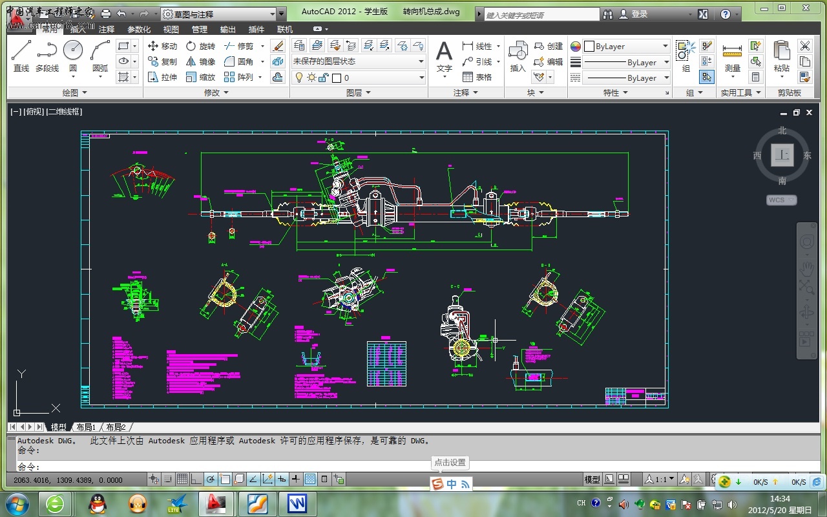827x517 pixels.
Task: Click the 上 top face of the ViewCube
Action: [x=782, y=155]
